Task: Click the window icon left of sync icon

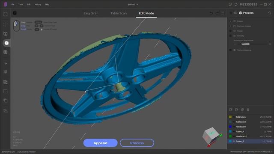Action: (x=230, y=4)
